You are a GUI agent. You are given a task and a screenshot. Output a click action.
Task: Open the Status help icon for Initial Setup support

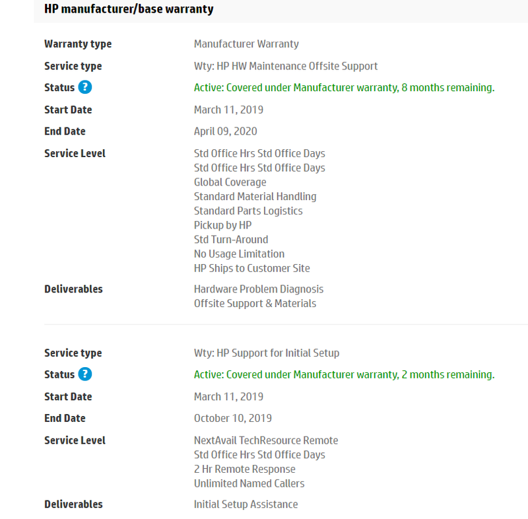click(x=84, y=374)
